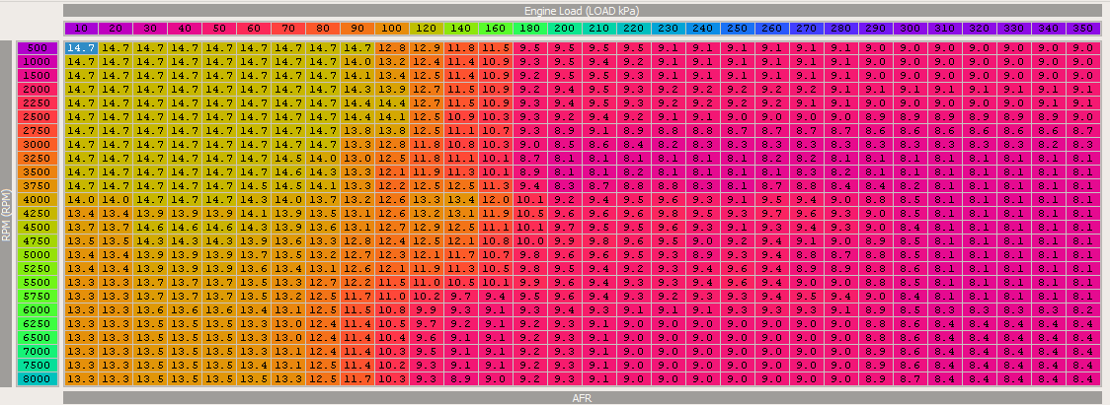Click the 6500 RPM row header

(38, 337)
